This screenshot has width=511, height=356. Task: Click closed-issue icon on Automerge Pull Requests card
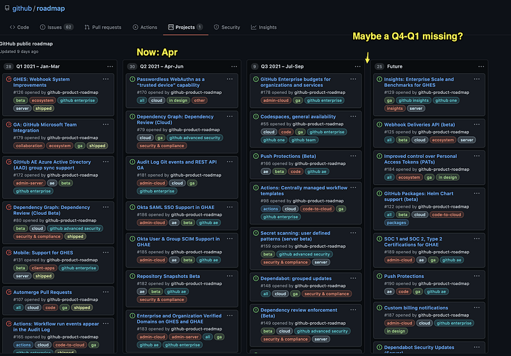[9, 292]
